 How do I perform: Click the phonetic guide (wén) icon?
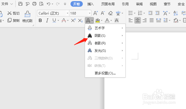point(118,13)
